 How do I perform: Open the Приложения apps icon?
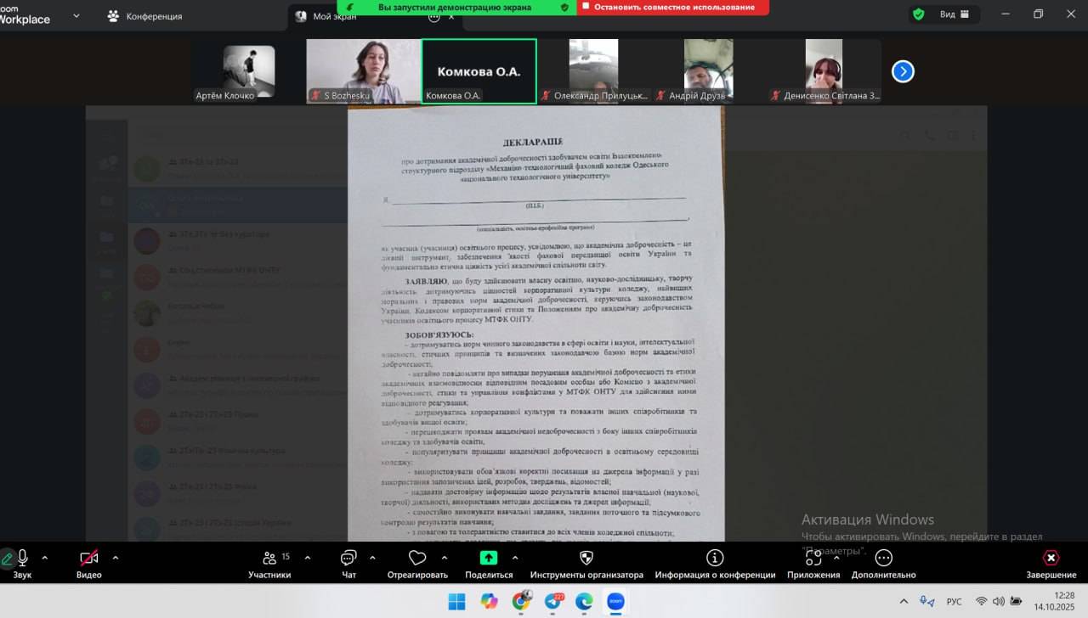click(813, 559)
